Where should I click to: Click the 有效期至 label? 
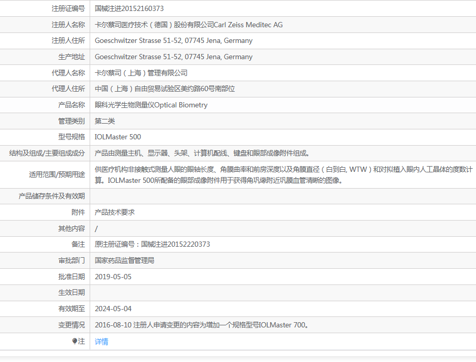(x=72, y=309)
